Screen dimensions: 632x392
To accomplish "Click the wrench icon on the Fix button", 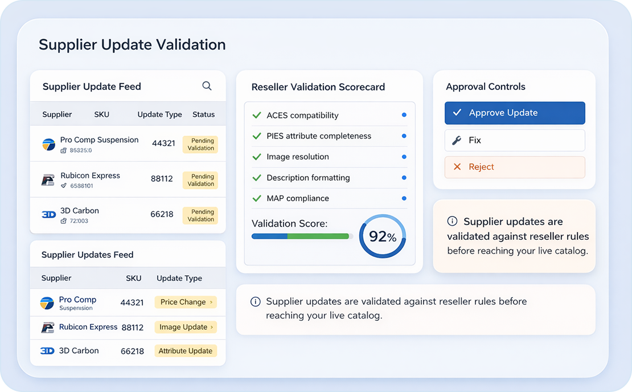I will (456, 140).
